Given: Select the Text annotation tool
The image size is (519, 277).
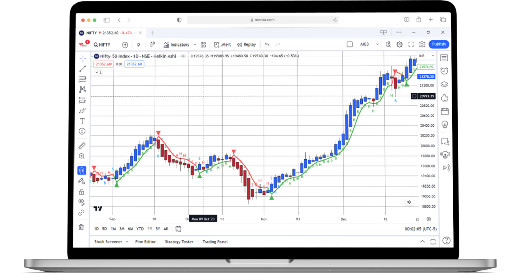Looking at the screenshot, I should 82,121.
